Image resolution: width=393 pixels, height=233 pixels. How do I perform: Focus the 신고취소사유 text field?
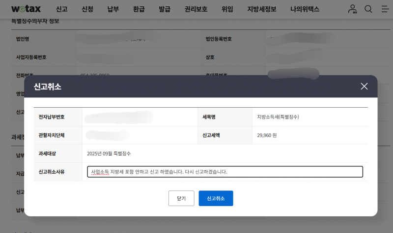(225, 172)
